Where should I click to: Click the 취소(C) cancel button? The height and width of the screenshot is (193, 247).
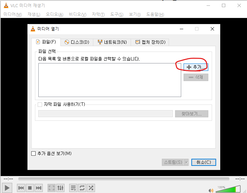[x=204, y=162]
